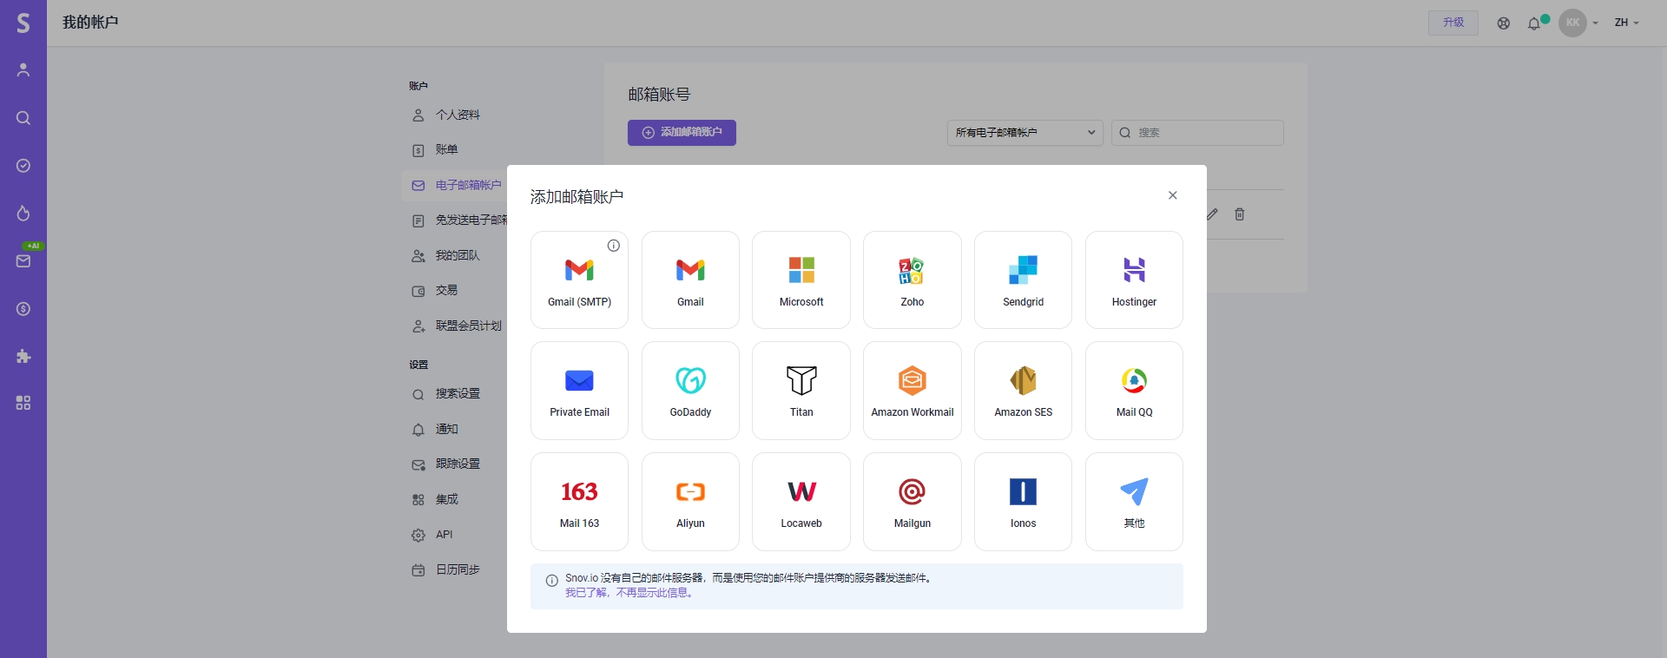
Task: Select the Sendgrid provider card
Action: coord(1023,280)
